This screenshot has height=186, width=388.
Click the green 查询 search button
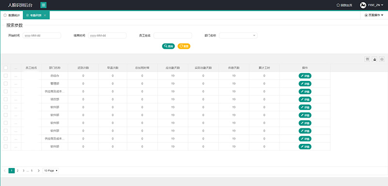coord(168,46)
